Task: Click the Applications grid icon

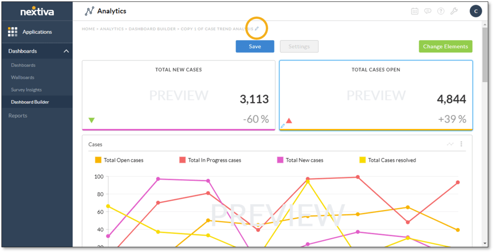Action: pyautogui.click(x=12, y=32)
